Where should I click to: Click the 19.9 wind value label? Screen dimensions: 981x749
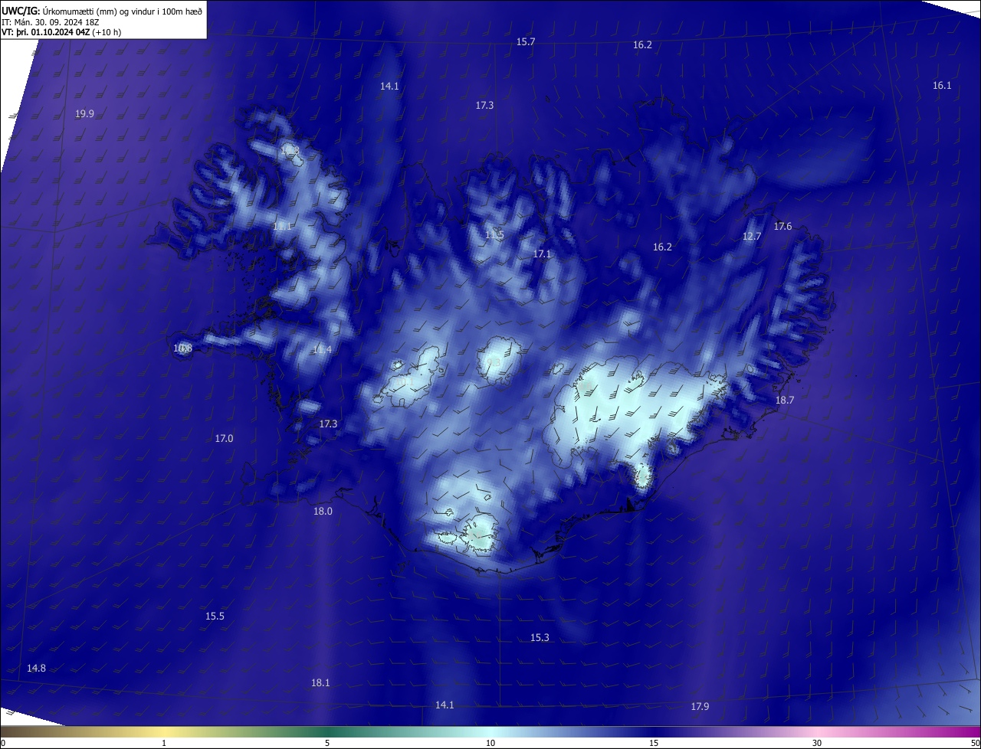click(84, 114)
